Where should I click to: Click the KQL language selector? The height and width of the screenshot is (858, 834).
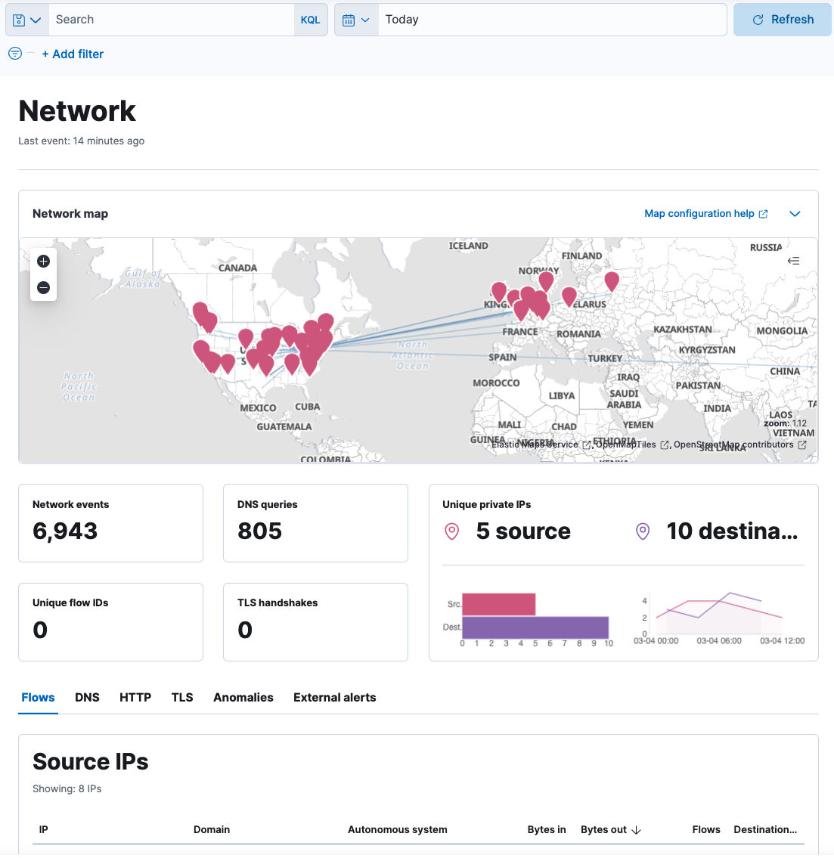click(310, 19)
